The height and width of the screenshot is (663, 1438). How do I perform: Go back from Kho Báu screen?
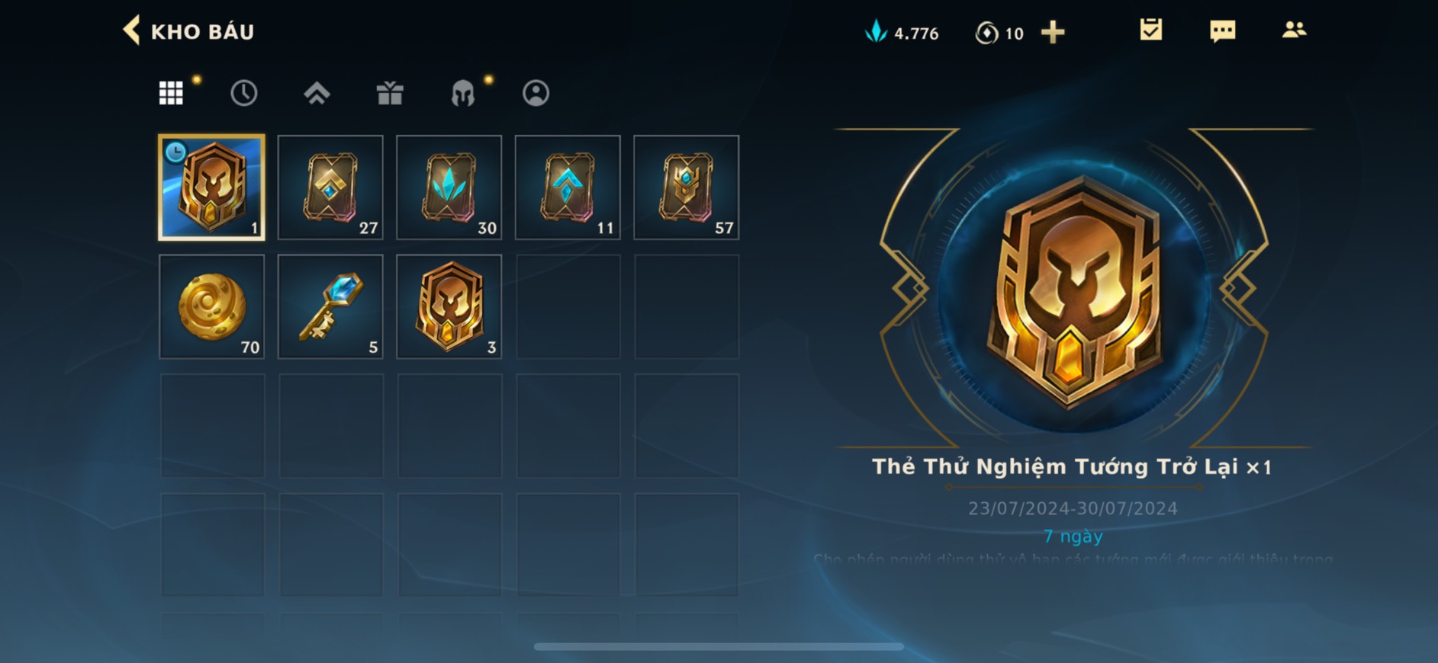132,30
